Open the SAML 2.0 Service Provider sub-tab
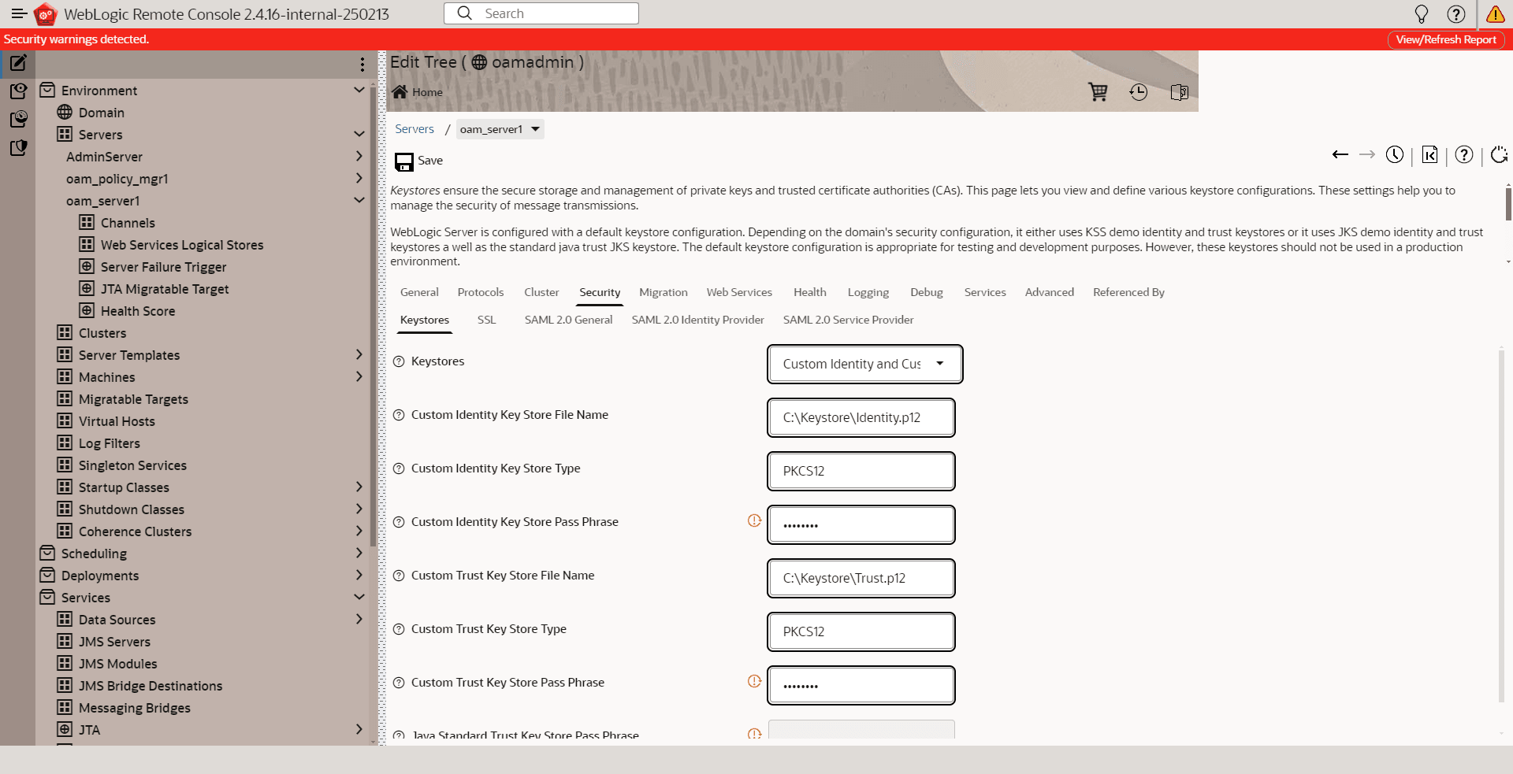The width and height of the screenshot is (1513, 774). tap(849, 320)
